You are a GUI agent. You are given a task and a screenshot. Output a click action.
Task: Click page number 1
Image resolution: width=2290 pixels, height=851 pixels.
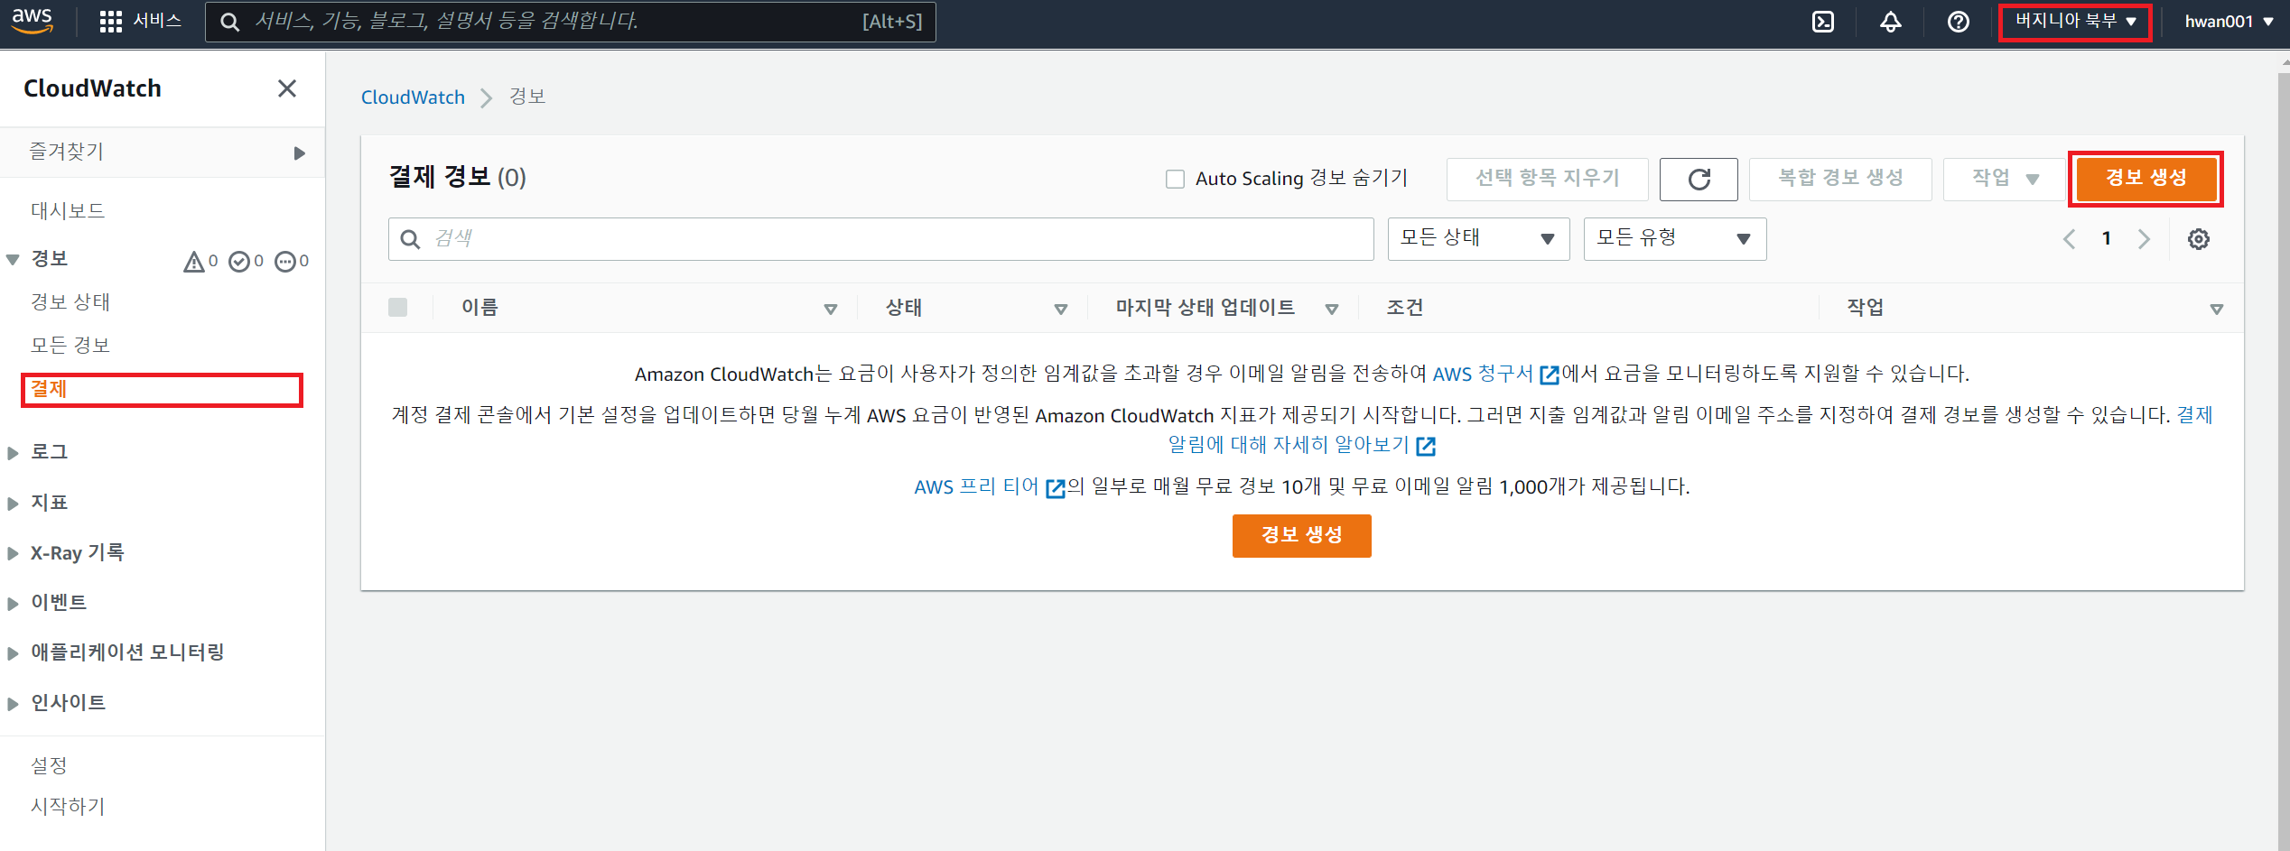tap(2107, 239)
